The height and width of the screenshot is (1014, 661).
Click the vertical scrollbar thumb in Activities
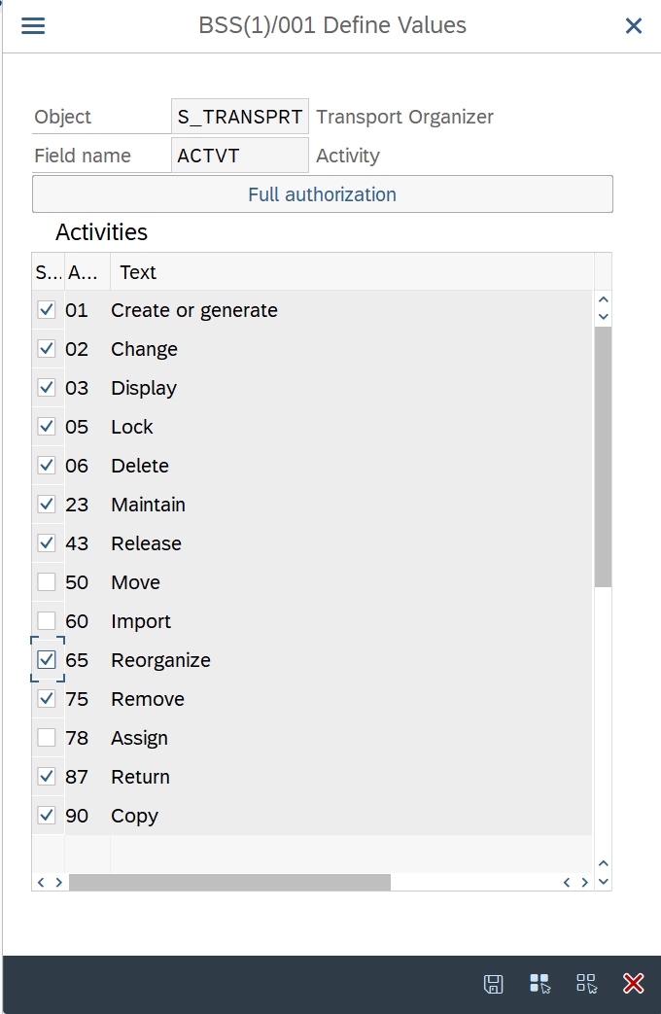pyautogui.click(x=603, y=457)
